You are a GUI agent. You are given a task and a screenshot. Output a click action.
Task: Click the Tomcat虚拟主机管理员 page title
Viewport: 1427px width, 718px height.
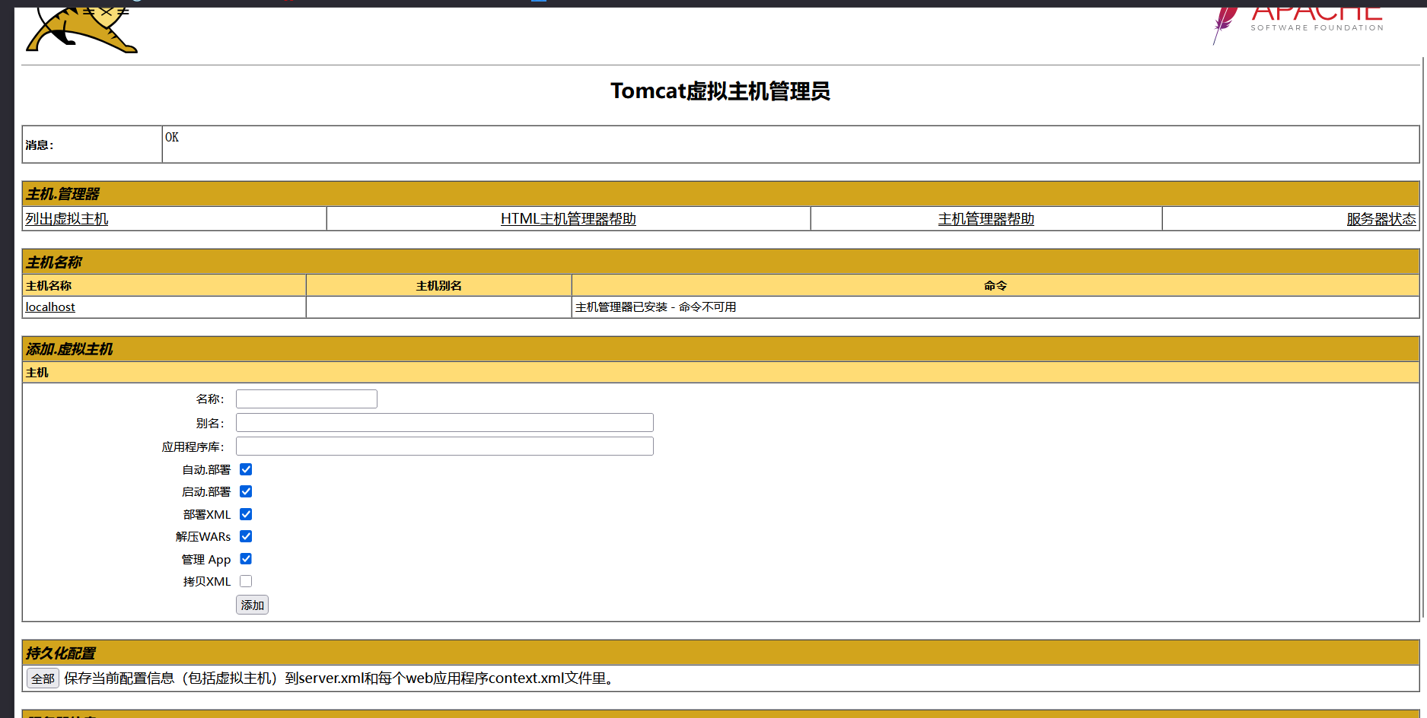click(720, 91)
